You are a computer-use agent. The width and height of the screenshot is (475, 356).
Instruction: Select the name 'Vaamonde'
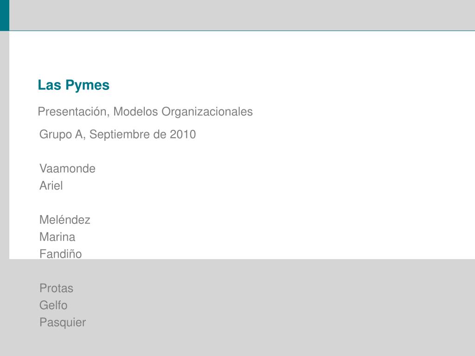click(67, 169)
